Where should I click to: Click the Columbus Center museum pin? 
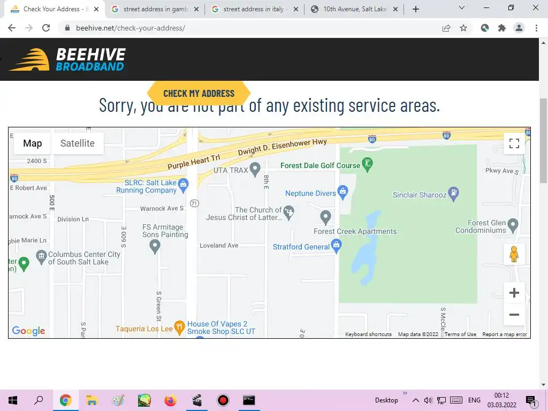(41, 257)
